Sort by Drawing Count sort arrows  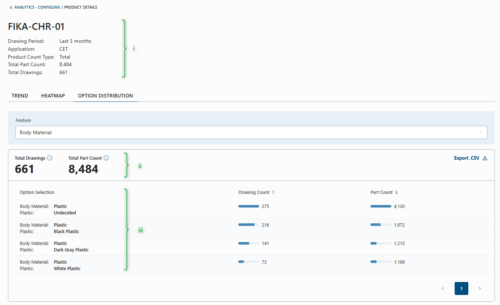273,192
